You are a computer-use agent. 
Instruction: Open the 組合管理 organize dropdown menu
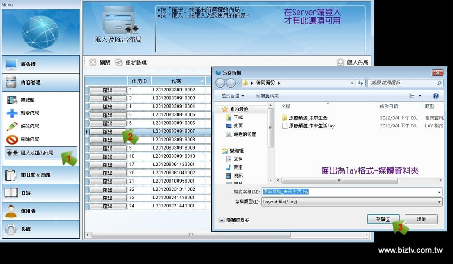pos(233,96)
